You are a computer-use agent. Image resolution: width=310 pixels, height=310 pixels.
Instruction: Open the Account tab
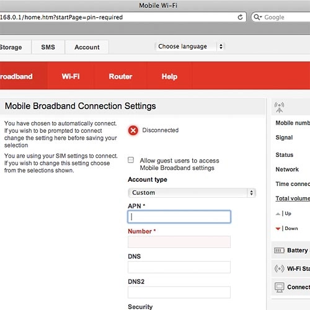point(87,47)
